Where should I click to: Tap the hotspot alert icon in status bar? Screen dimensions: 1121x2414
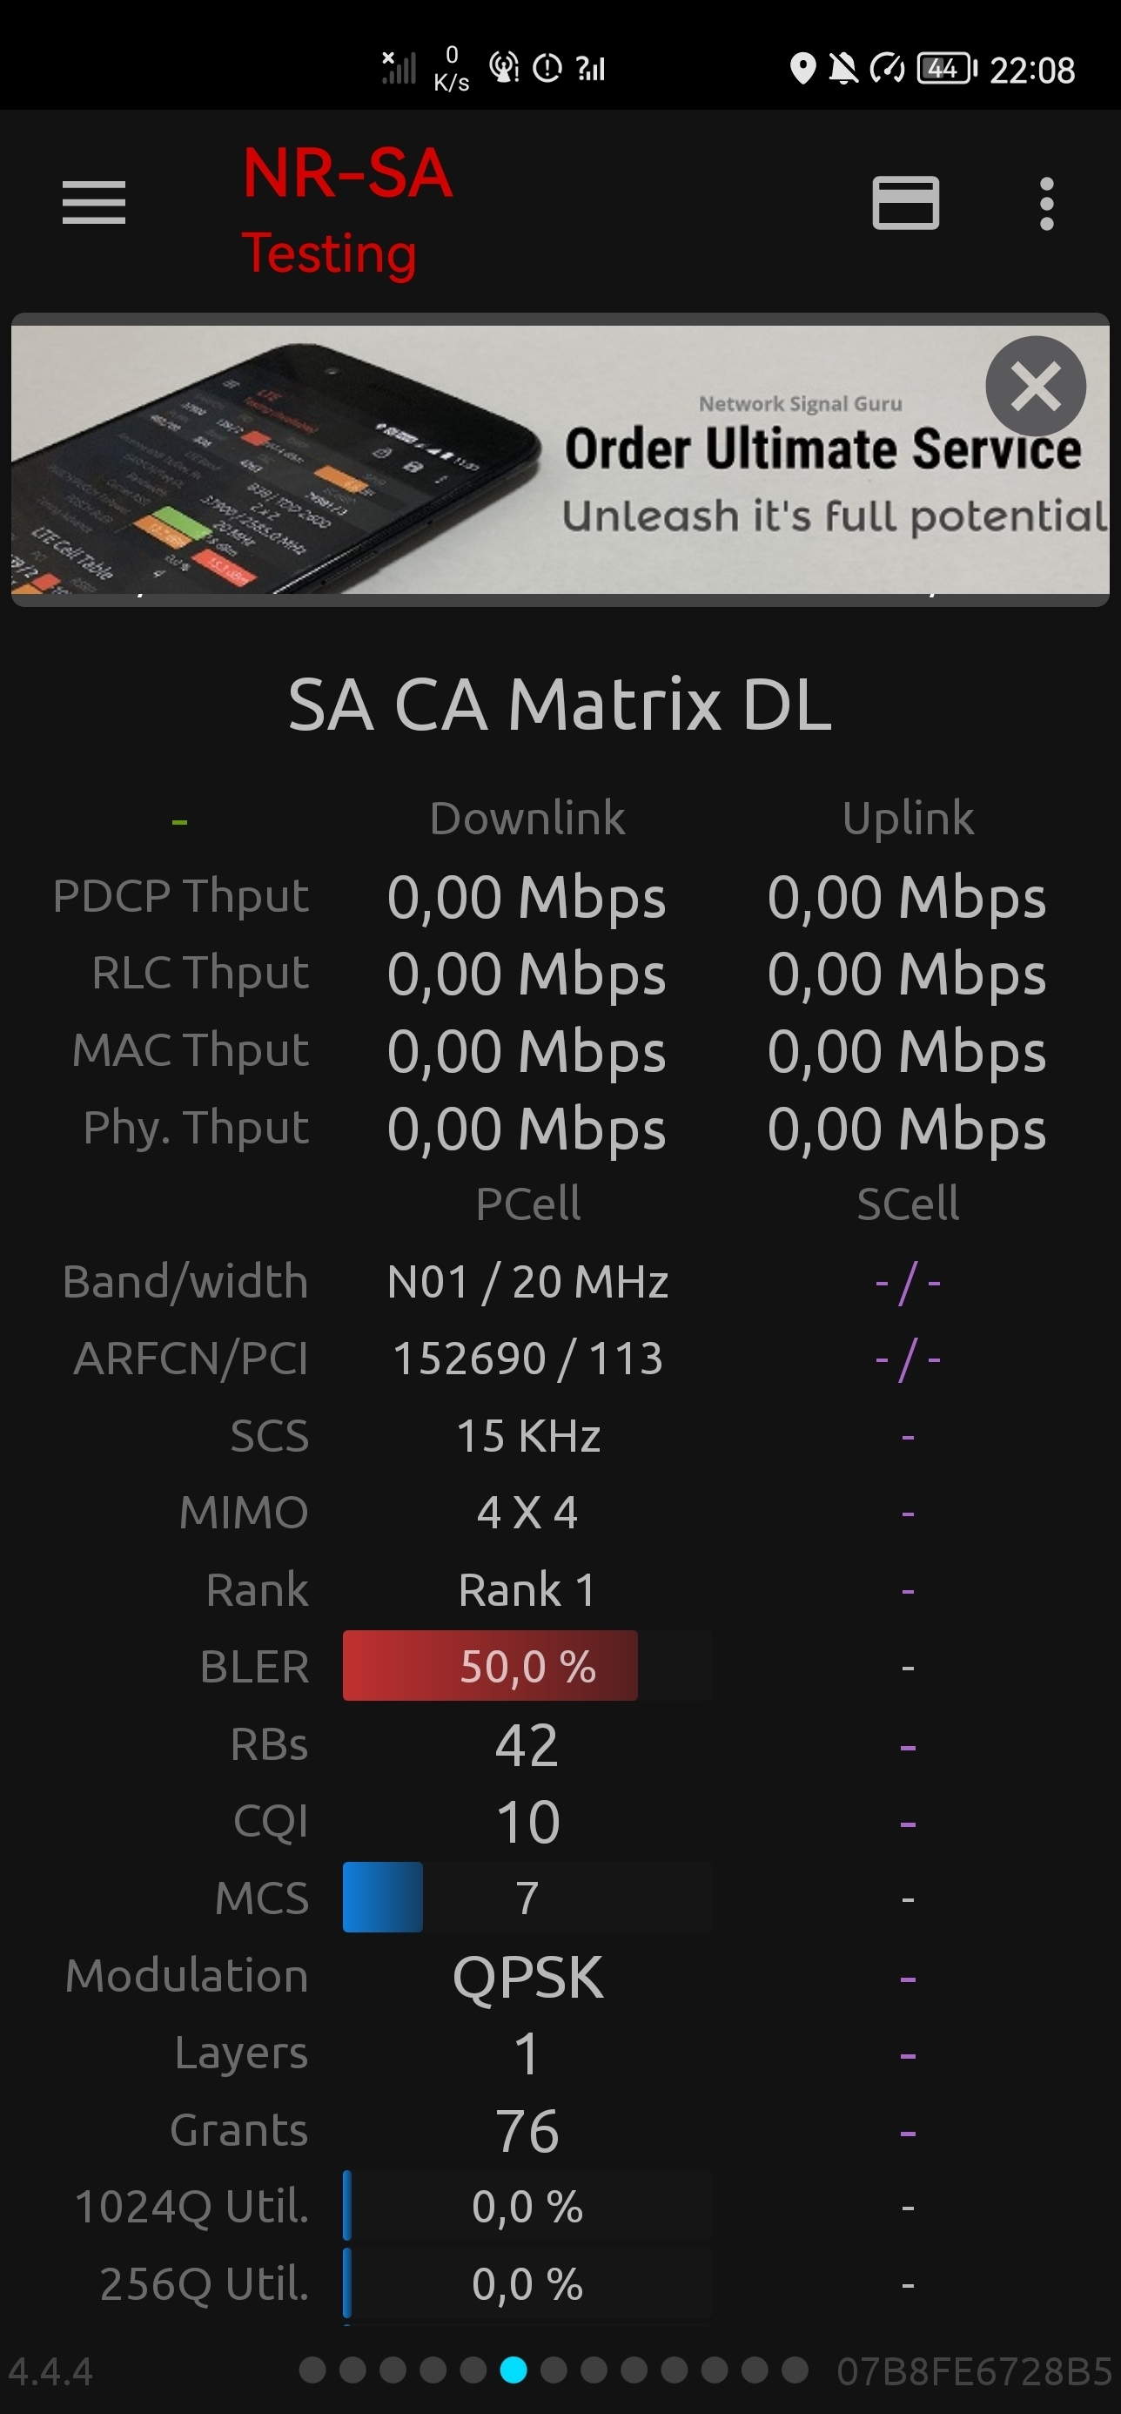coord(504,67)
